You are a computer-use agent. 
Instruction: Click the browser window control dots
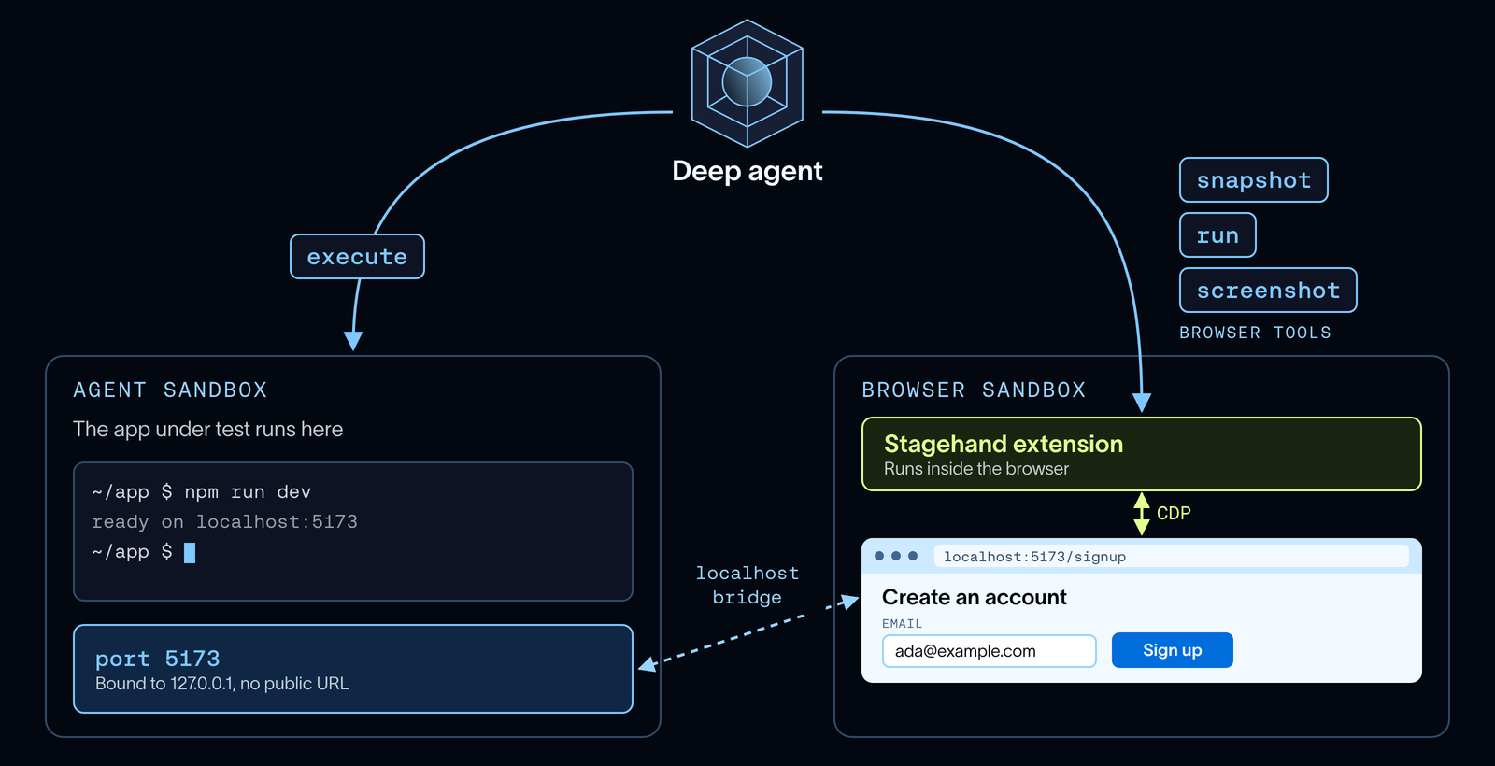[x=896, y=556]
